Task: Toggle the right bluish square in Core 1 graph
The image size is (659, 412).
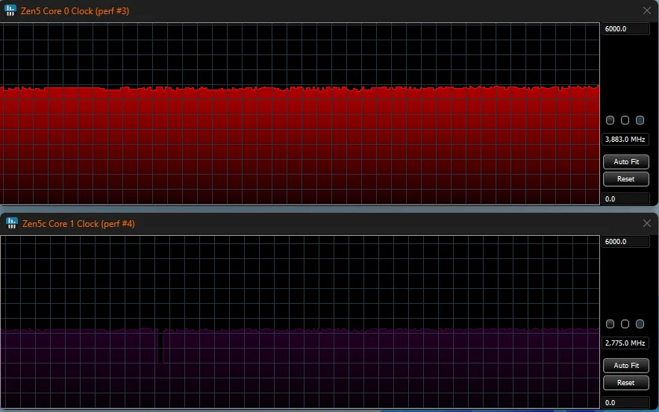Action: [640, 324]
